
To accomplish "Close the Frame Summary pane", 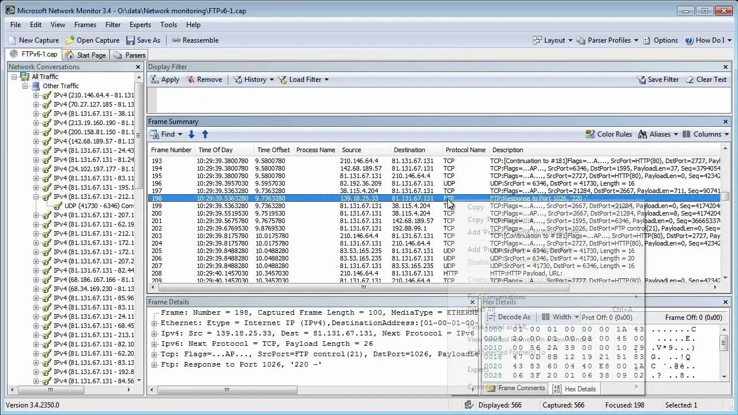I will pyautogui.click(x=726, y=122).
